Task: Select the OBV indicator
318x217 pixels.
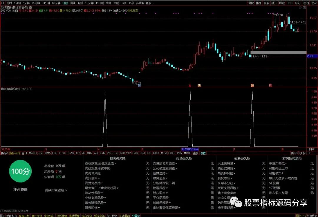Action: pyautogui.click(x=90, y=153)
